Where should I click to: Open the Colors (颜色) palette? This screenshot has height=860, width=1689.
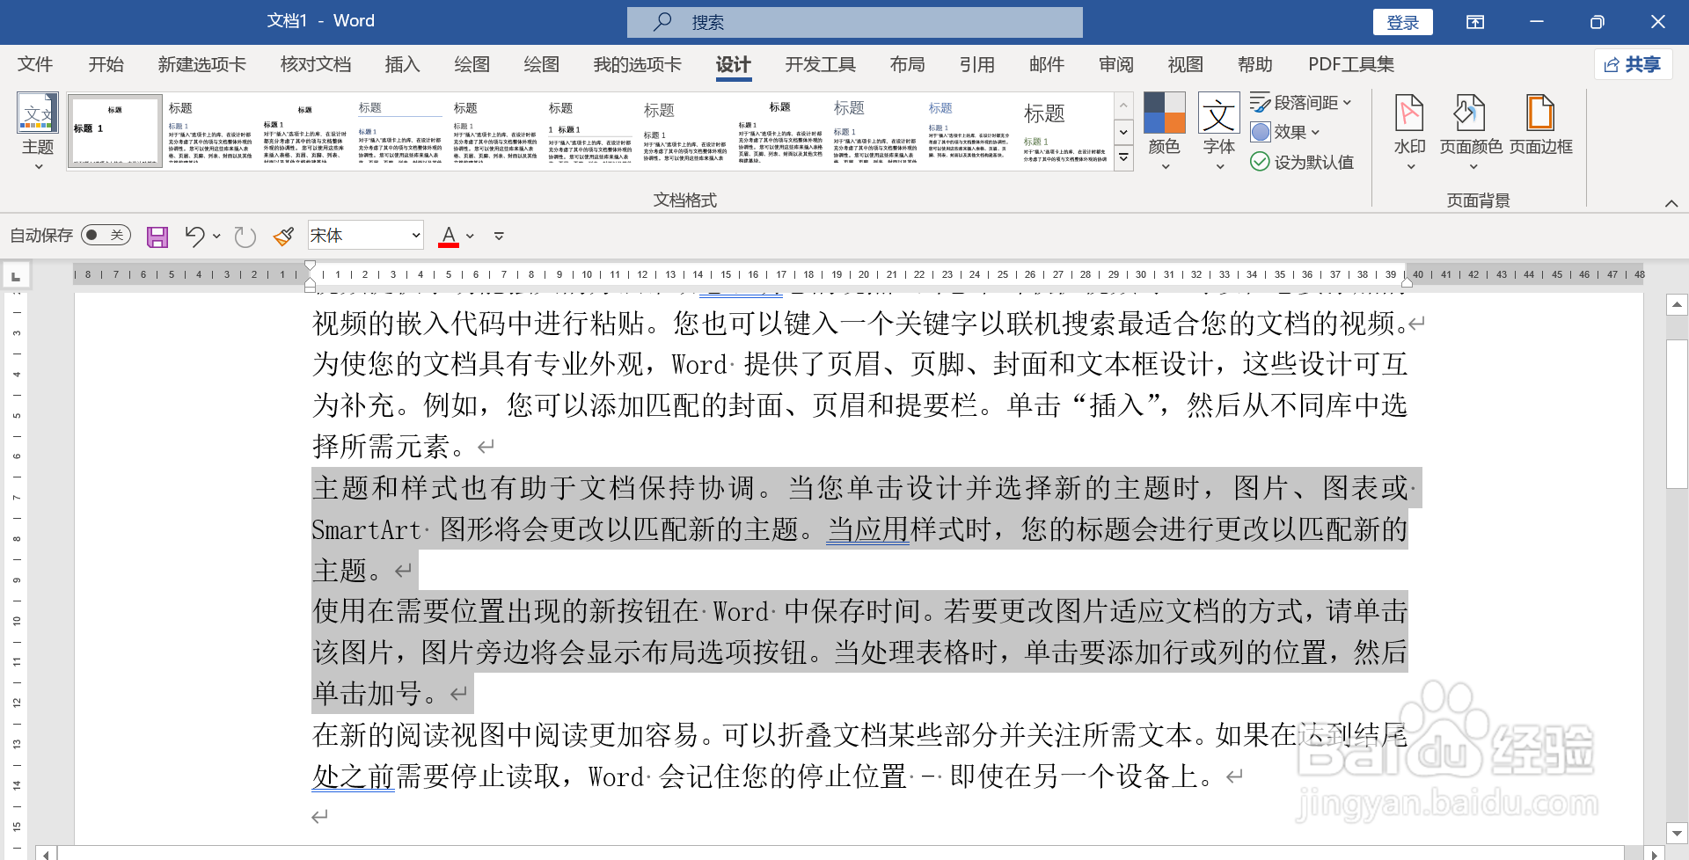pos(1164,130)
